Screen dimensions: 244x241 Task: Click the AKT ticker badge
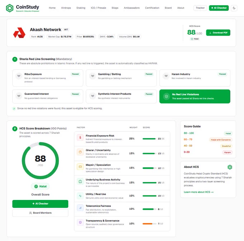tap(66, 29)
